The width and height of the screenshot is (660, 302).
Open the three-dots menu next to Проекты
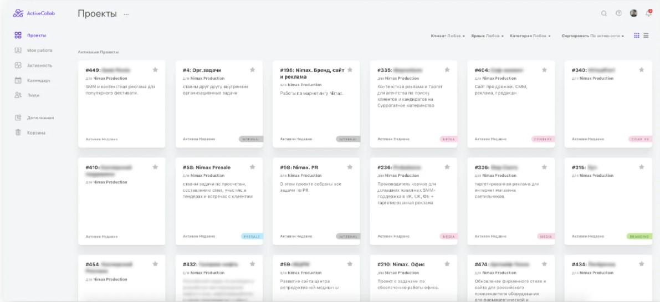pyautogui.click(x=126, y=14)
